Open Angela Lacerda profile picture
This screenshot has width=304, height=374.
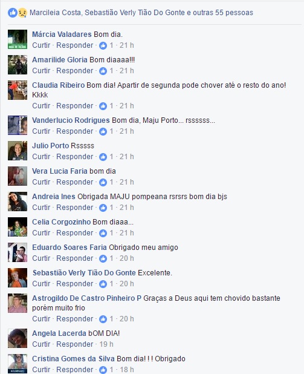tap(18, 338)
